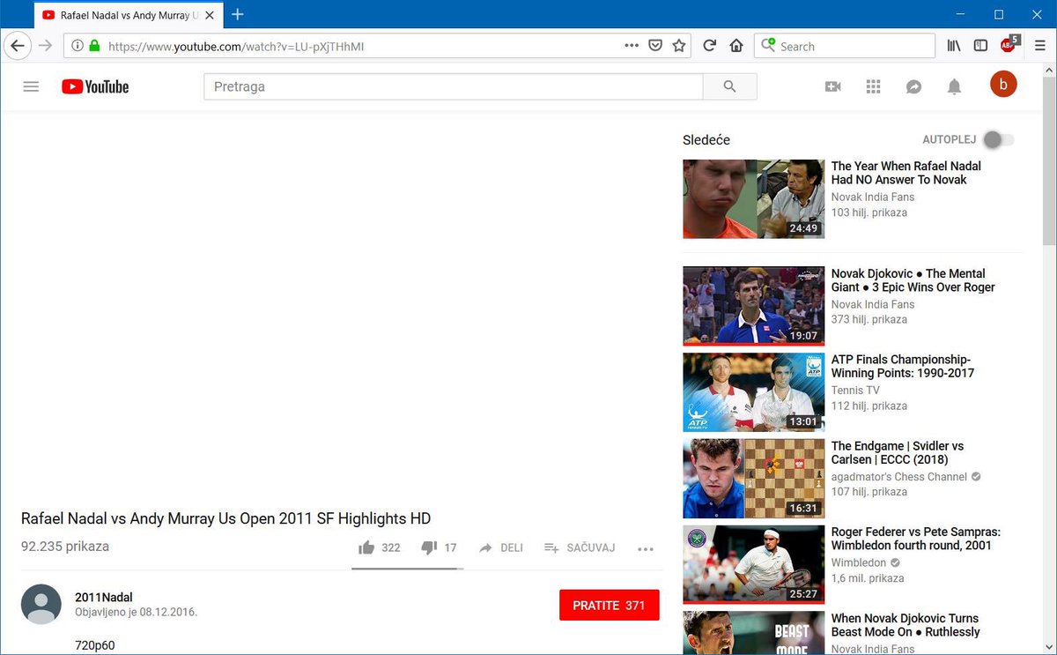Bookmark this page with the star
This screenshot has height=655, width=1057.
[x=679, y=46]
